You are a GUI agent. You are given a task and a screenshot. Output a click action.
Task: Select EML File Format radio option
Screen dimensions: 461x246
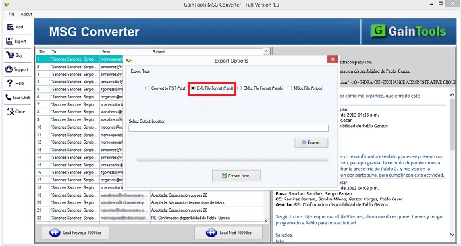coord(212,88)
